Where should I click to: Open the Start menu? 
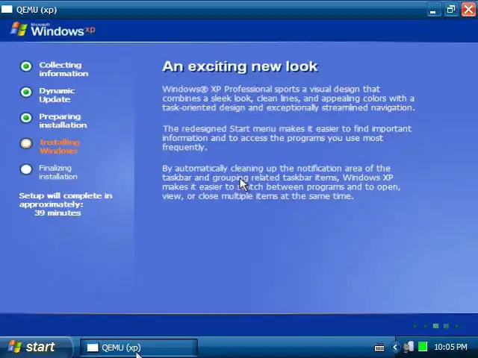(35, 347)
